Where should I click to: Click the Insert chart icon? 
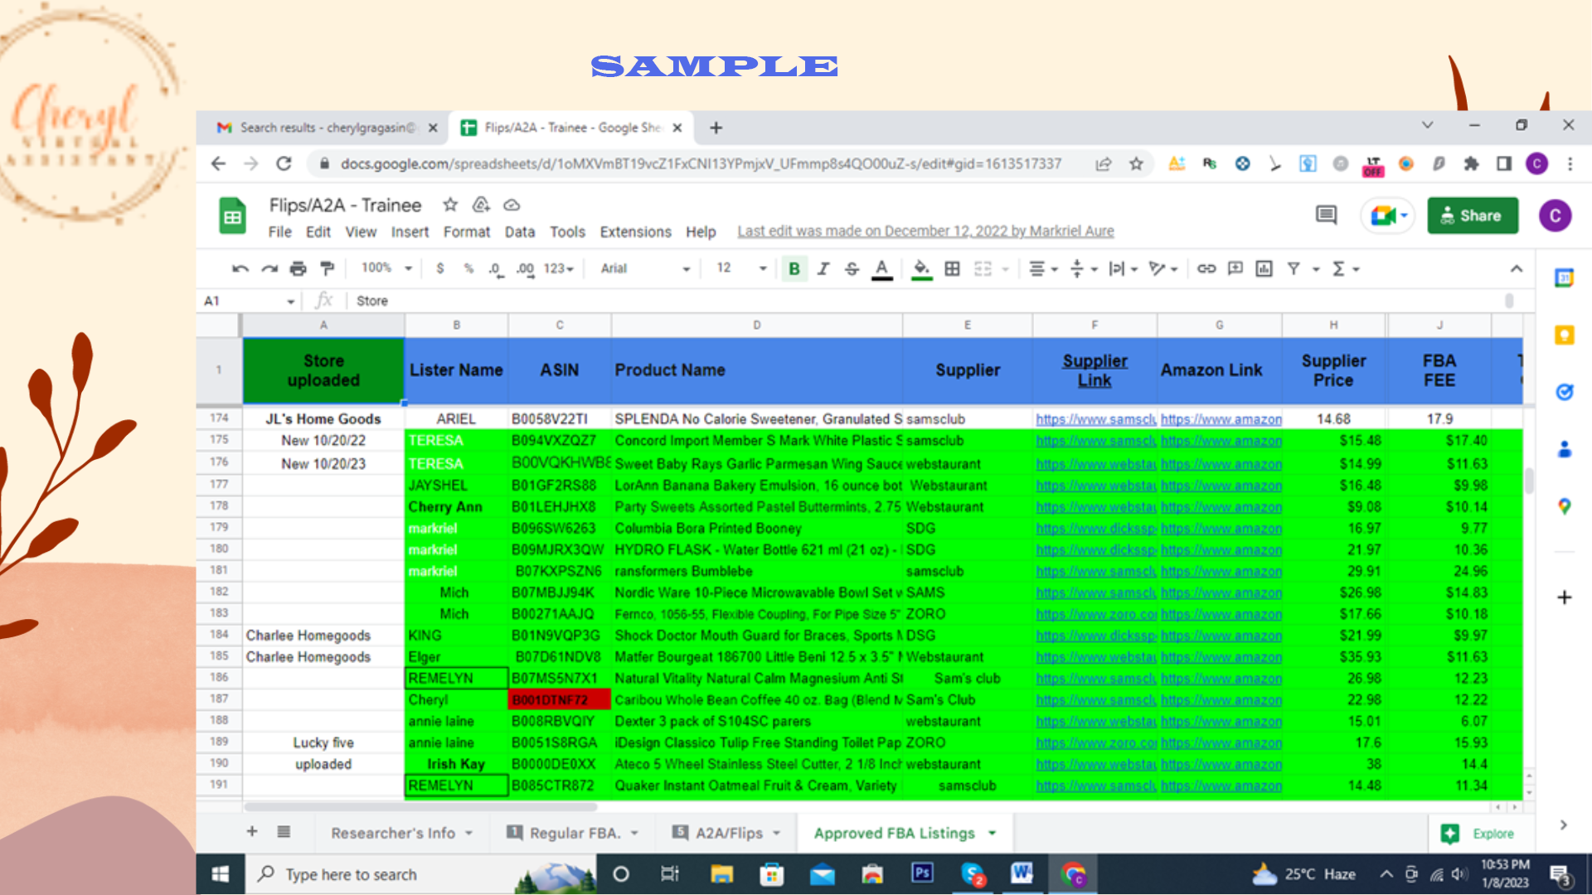1264,268
